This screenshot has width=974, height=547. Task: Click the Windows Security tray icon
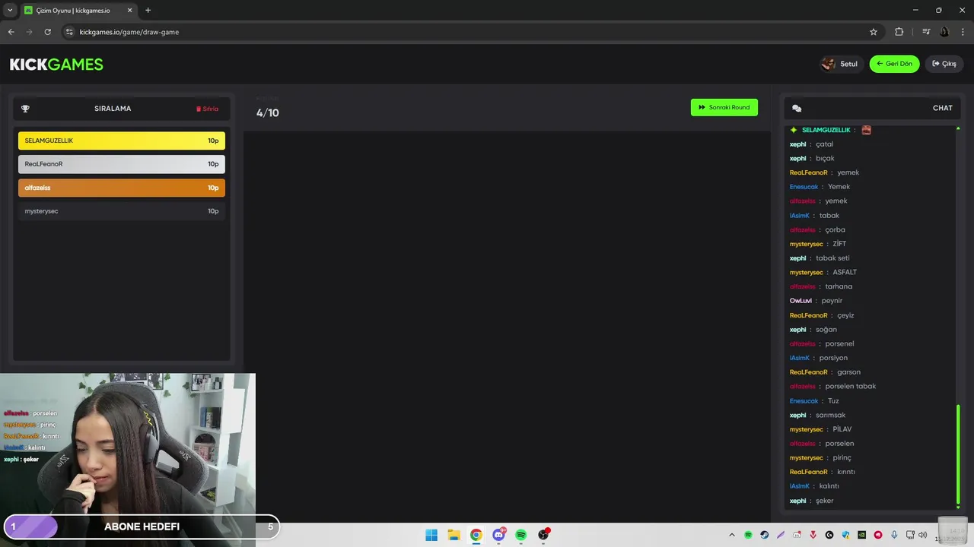pos(845,536)
